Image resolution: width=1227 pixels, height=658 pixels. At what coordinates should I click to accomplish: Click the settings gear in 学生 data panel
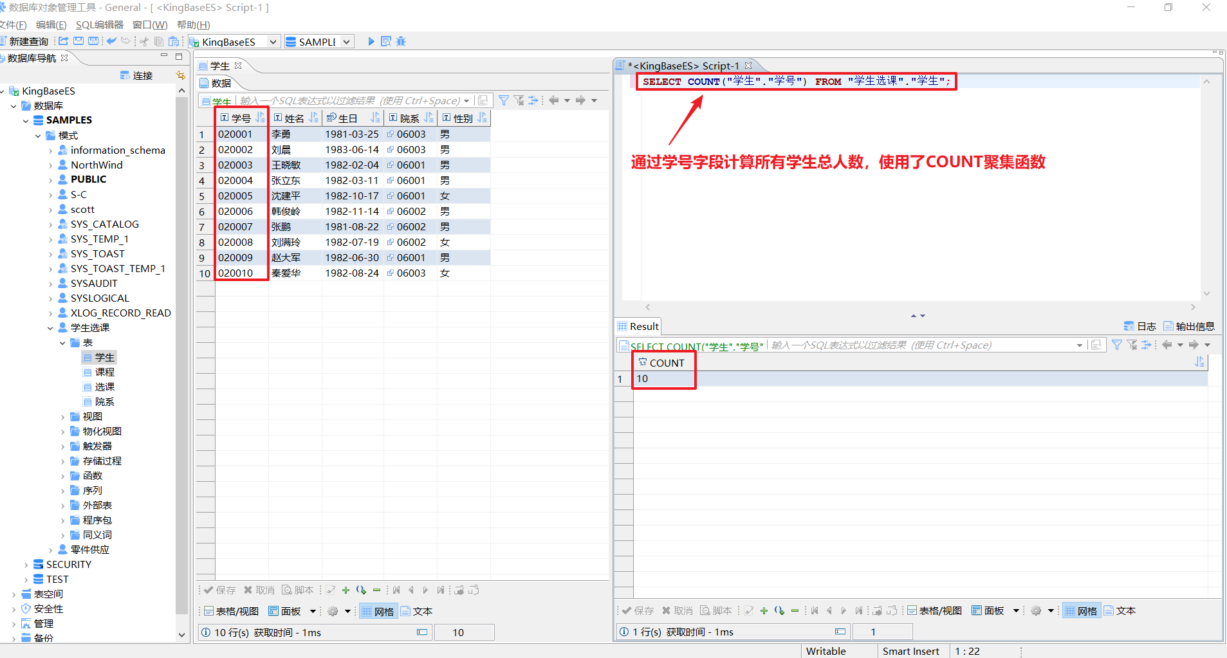coord(333,611)
